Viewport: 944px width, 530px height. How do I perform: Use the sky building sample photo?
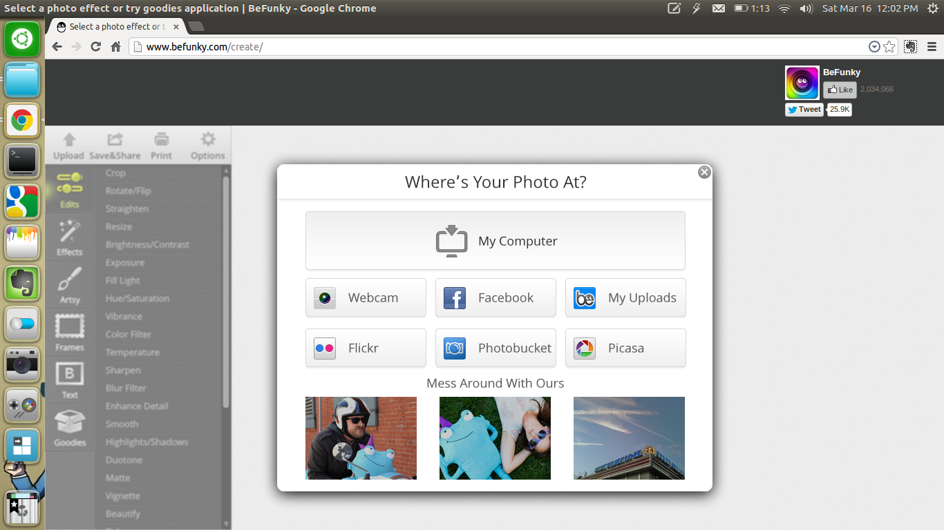[629, 438]
